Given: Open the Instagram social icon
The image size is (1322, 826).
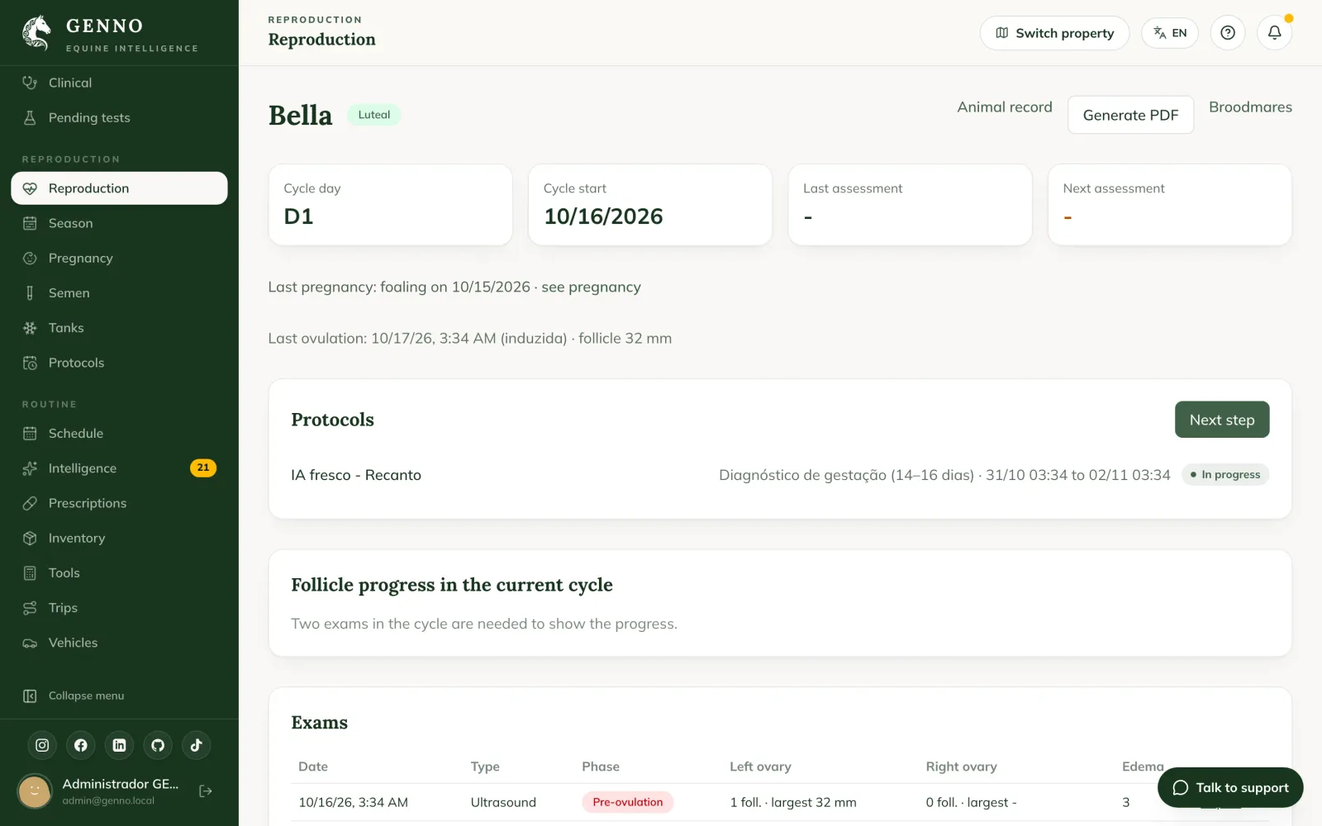Looking at the screenshot, I should coord(42,745).
